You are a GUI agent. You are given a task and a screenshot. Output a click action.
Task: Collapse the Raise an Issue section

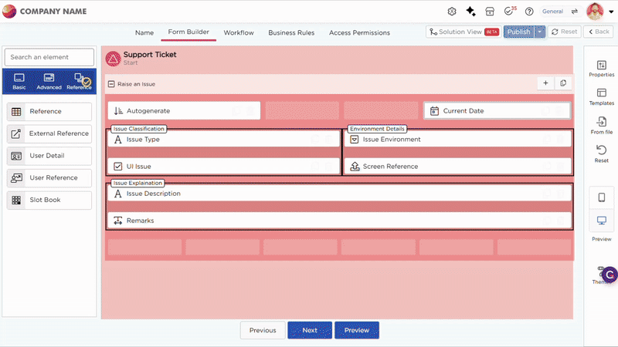click(x=111, y=83)
